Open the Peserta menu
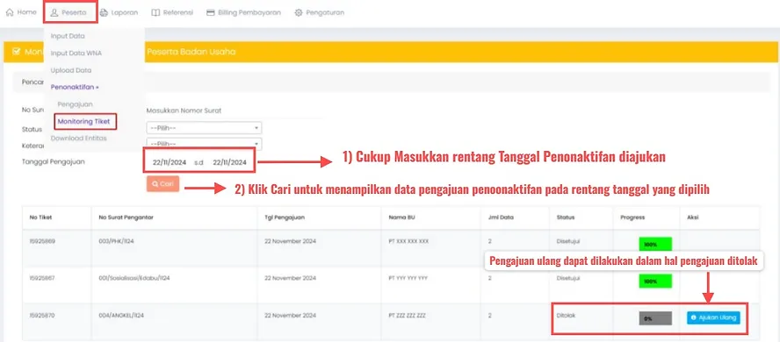The width and height of the screenshot is (780, 342). point(69,12)
